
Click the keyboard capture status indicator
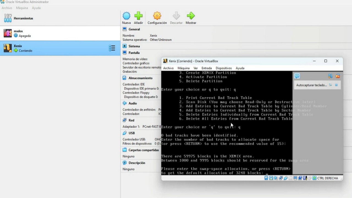314,178
